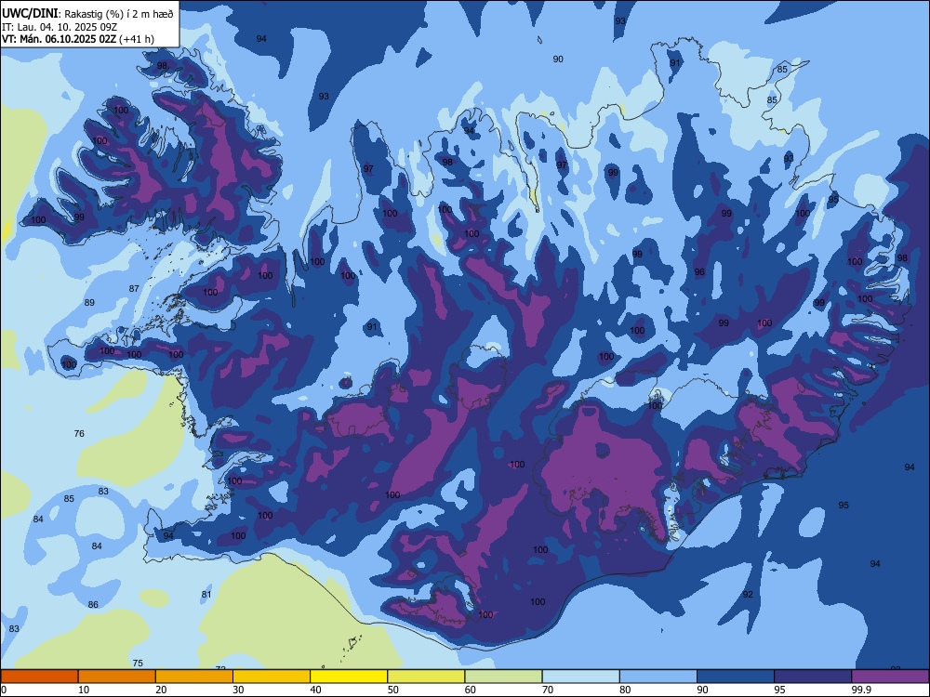Click the 'Rakastig (%) í 2 m hæð' label
The image size is (930, 697).
point(119,14)
